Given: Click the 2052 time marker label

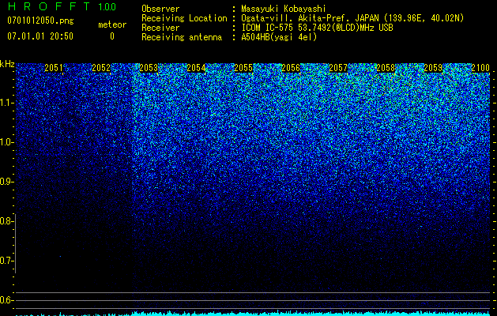Looking at the screenshot, I should click(101, 68).
